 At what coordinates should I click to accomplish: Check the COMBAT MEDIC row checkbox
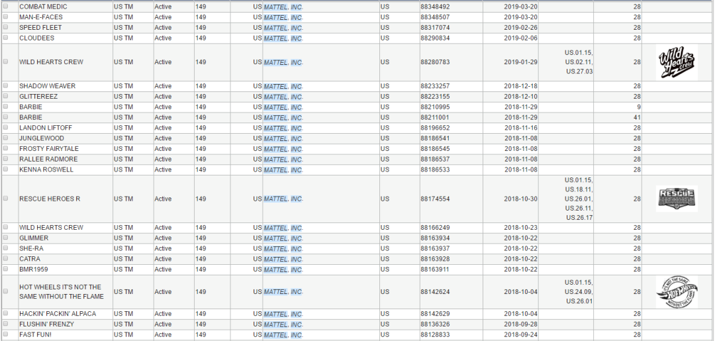tap(5, 7)
